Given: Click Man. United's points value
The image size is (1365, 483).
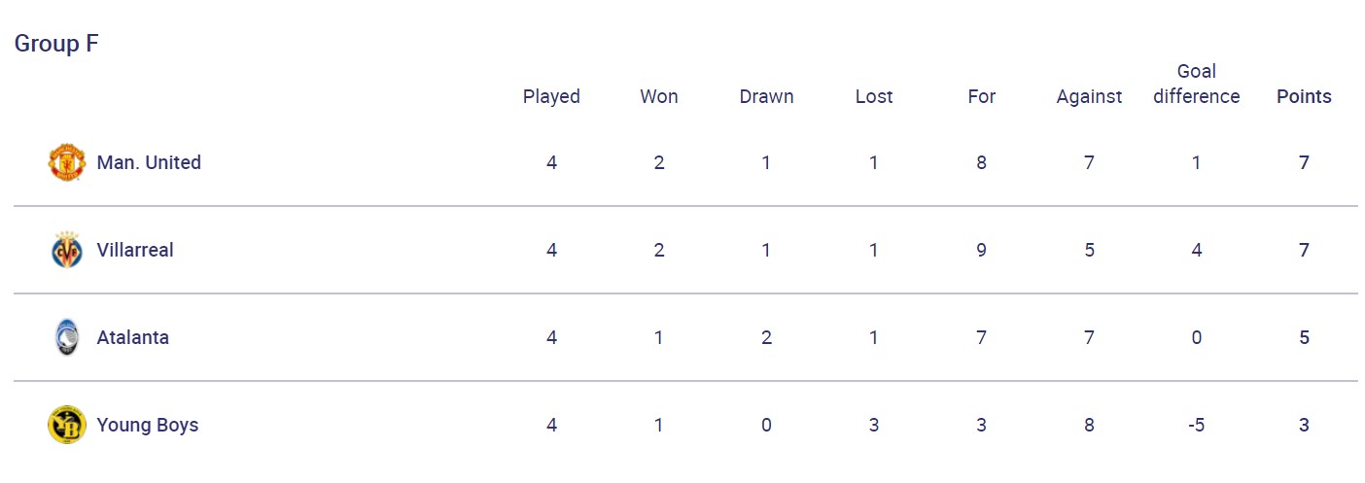Looking at the screenshot, I should pos(1304,162).
